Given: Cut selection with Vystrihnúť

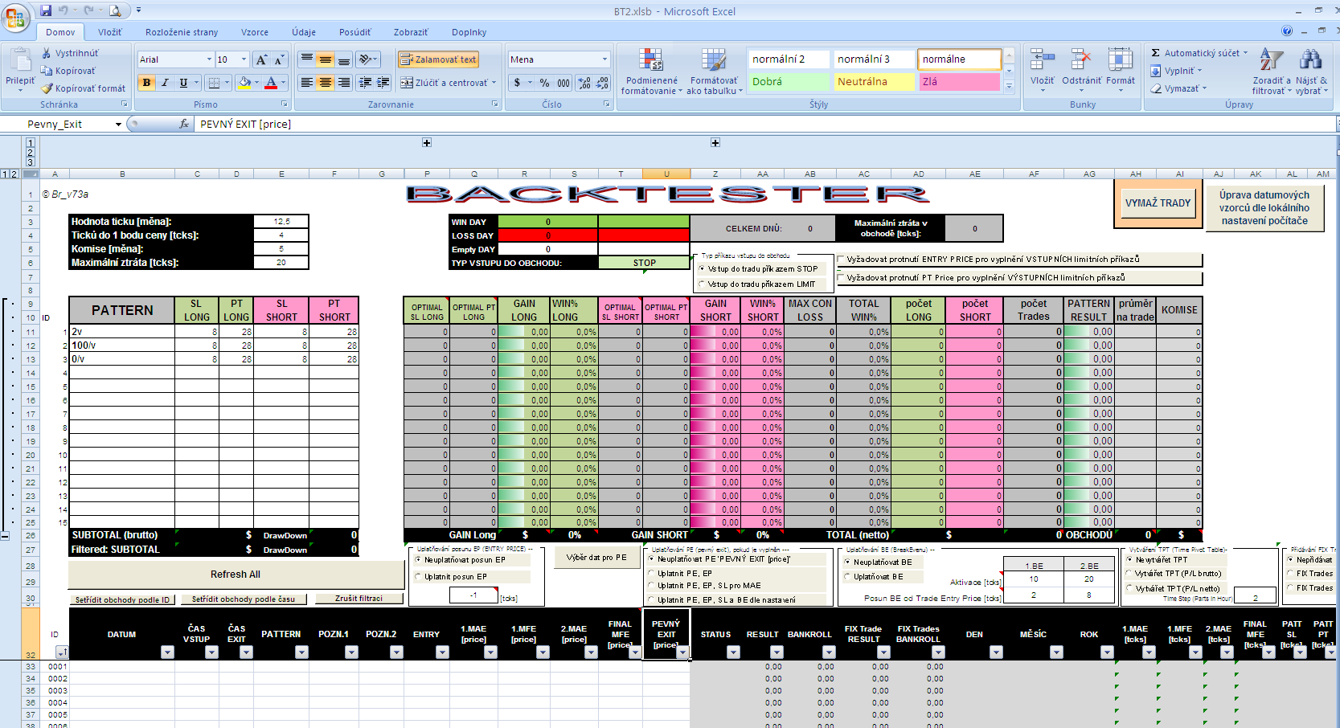Looking at the screenshot, I should coord(70,53).
